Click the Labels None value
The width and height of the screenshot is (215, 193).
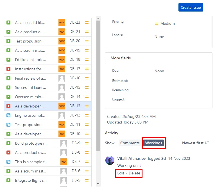(x=159, y=37)
